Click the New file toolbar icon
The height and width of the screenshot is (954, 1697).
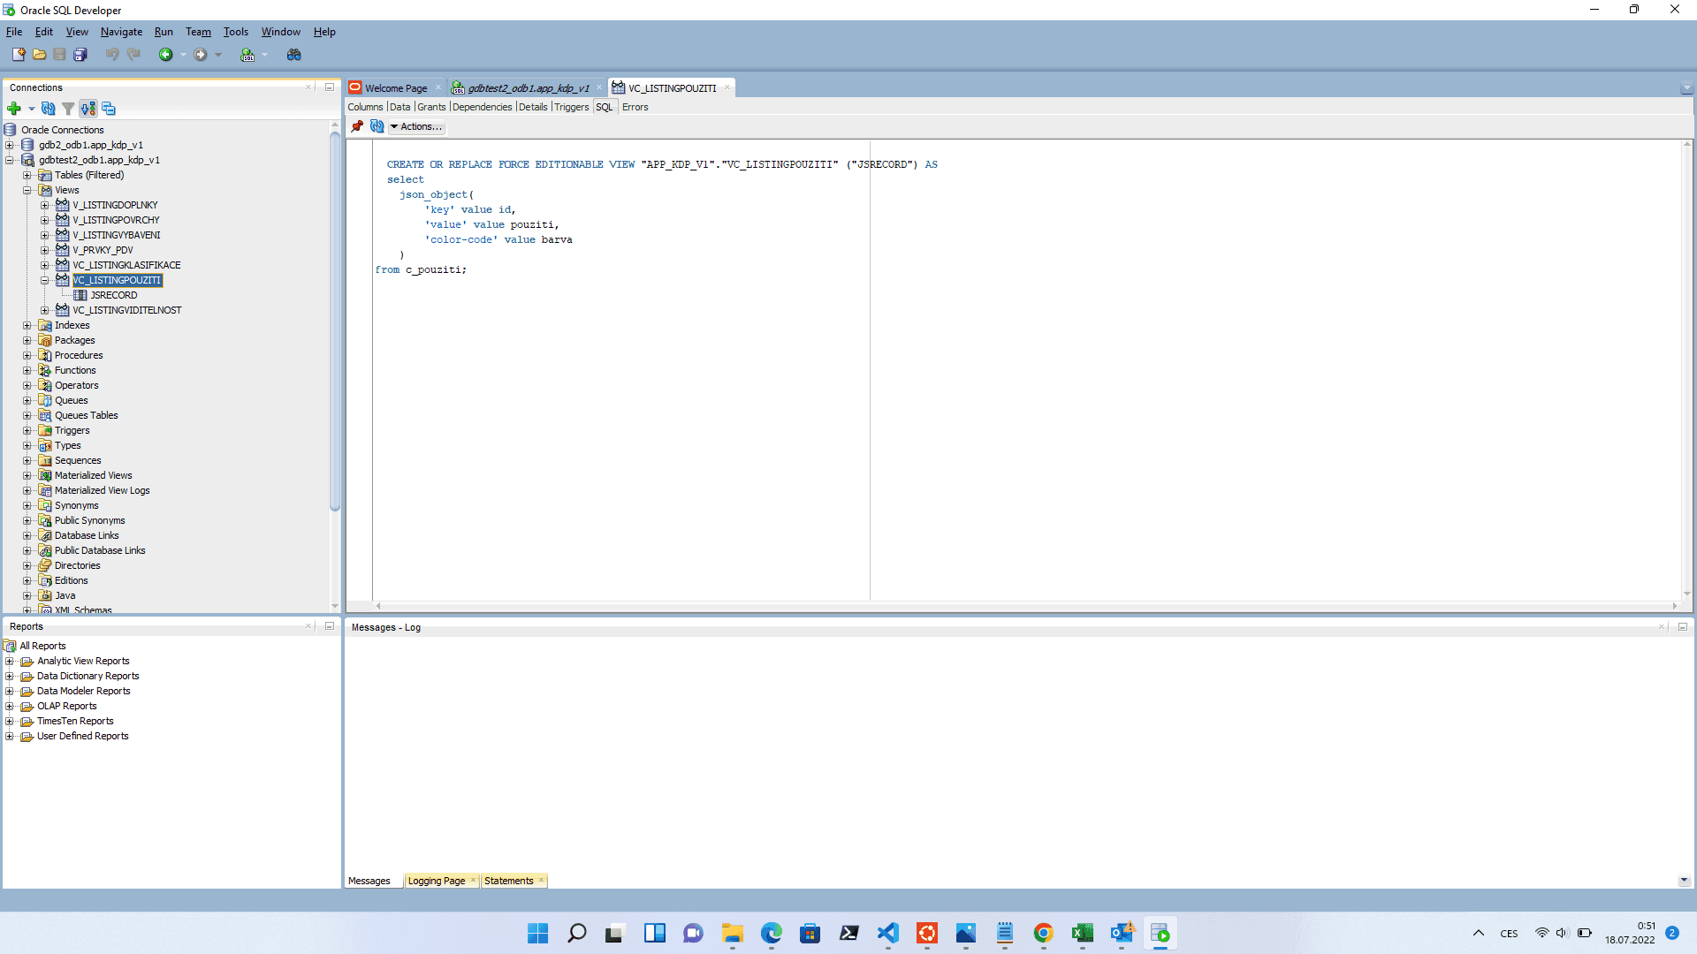(x=18, y=55)
